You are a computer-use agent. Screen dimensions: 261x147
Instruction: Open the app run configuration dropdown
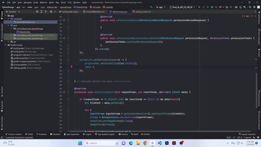(x=160, y=7)
